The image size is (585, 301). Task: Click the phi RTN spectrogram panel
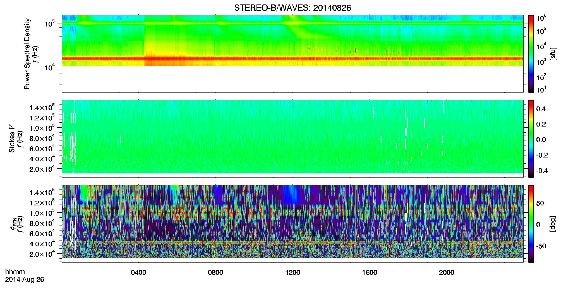pyautogui.click(x=292, y=224)
